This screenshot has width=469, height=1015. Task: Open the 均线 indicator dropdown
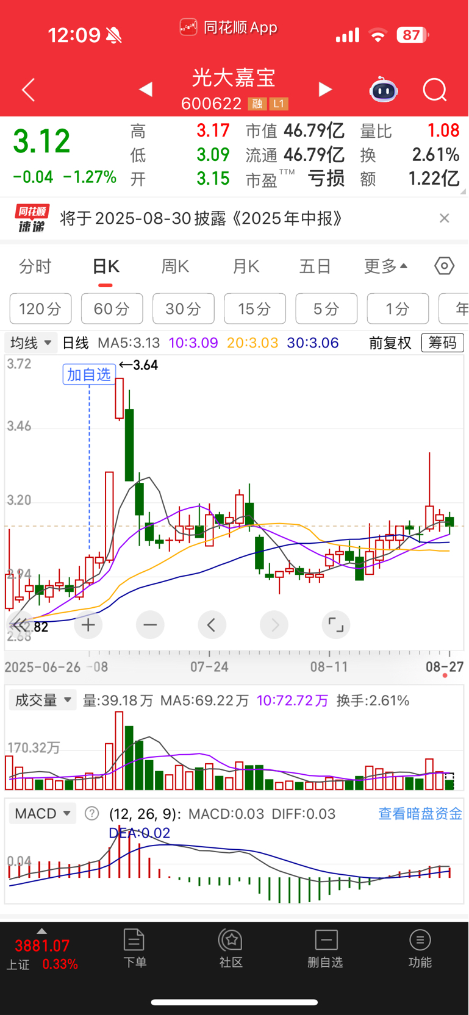[30, 343]
